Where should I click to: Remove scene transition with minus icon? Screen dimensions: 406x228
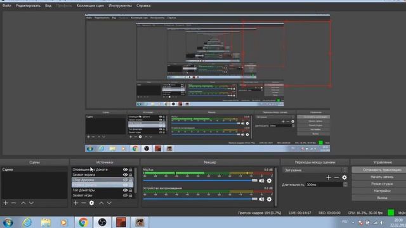[336, 177]
